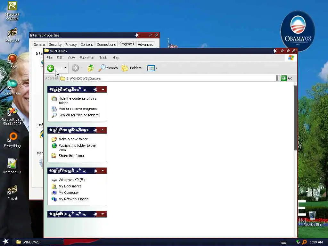Switch to Advanced tab in Internet Properties
Image resolution: width=328 pixels, height=246 pixels.
[146, 45]
